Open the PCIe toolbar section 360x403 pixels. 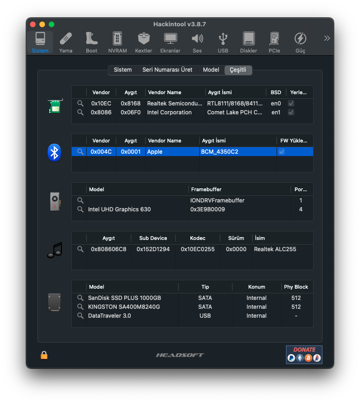(274, 42)
